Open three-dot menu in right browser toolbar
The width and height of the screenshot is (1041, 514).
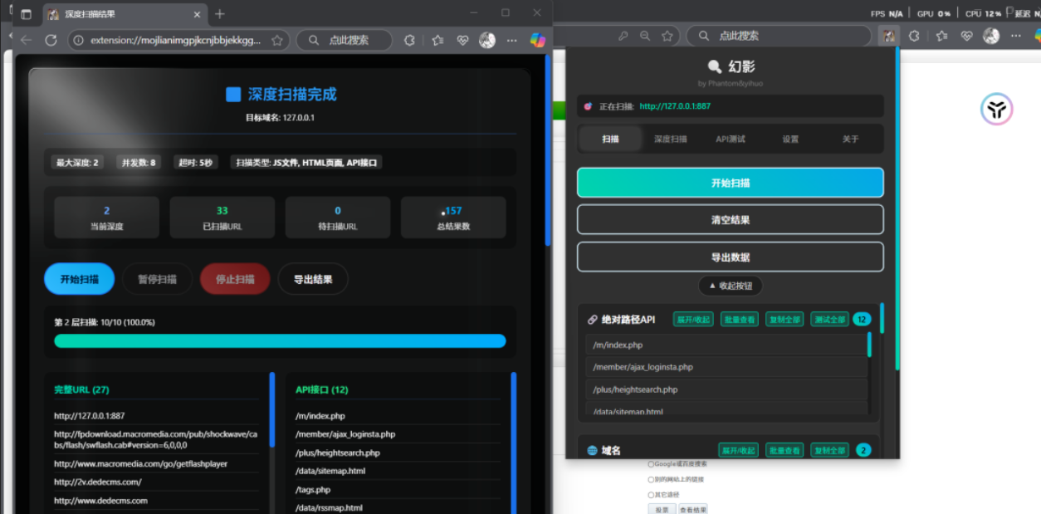(1014, 36)
